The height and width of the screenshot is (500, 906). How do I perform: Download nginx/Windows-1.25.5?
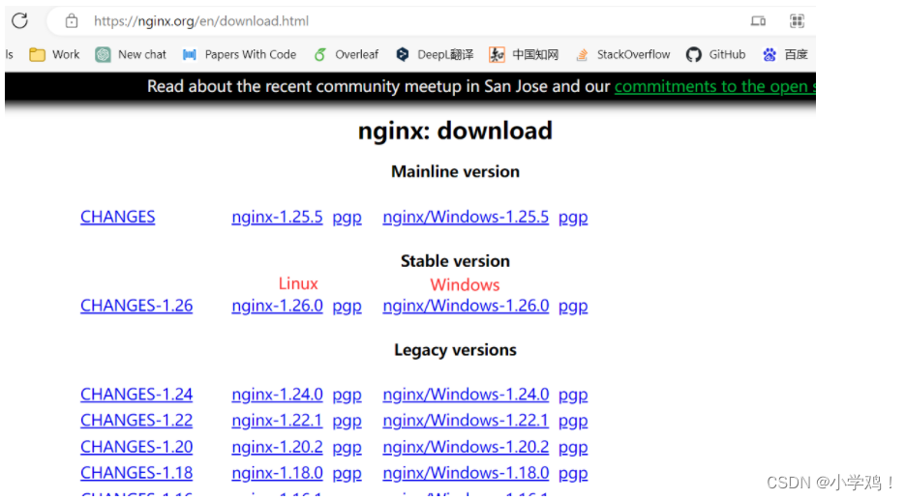pos(466,217)
